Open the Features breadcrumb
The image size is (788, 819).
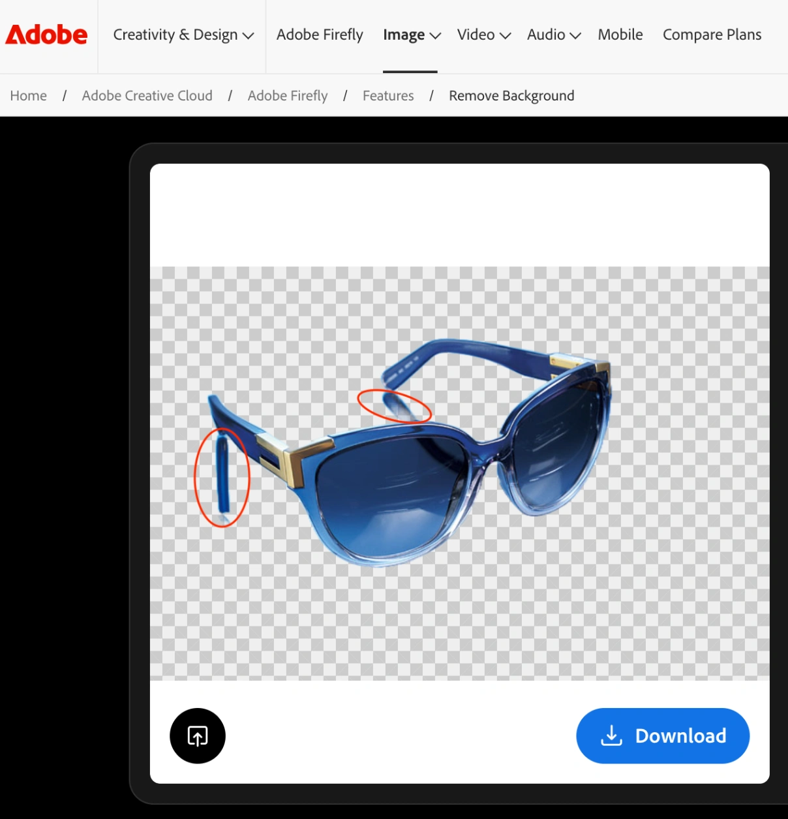[x=388, y=96]
